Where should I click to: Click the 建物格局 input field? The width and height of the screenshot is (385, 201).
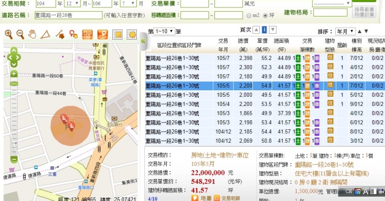pyautogui.click(x=330, y=12)
